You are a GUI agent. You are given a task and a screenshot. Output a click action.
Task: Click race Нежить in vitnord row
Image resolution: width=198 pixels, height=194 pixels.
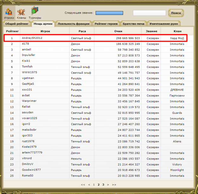[x=76, y=159]
